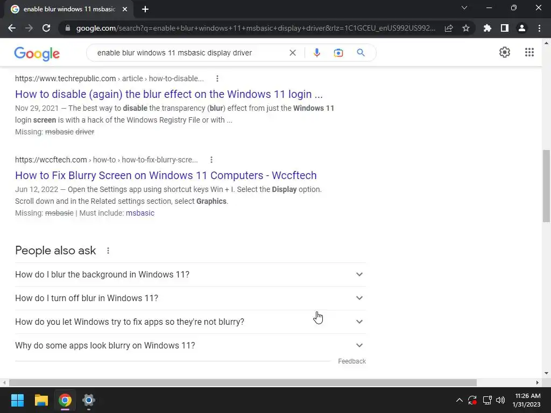
Task: Click the address bar URL
Action: coord(256,28)
